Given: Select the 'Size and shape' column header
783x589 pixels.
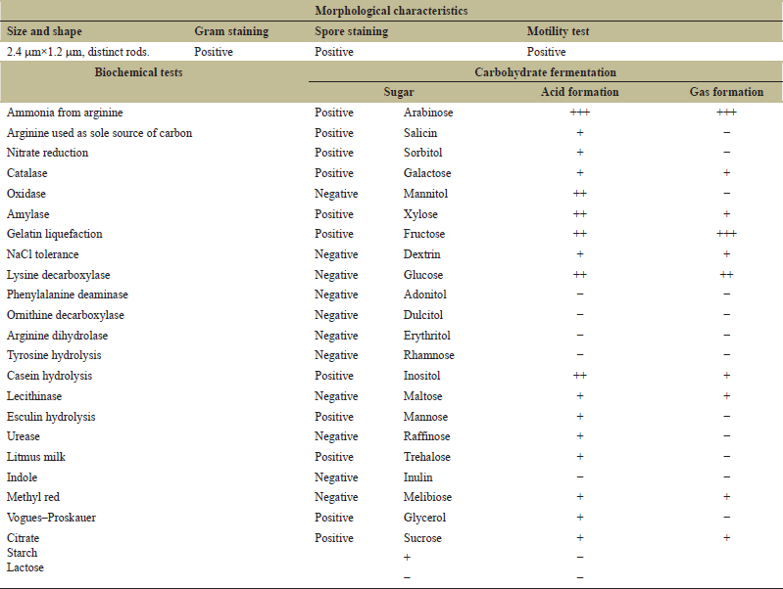Looking at the screenshot, I should [x=44, y=31].
